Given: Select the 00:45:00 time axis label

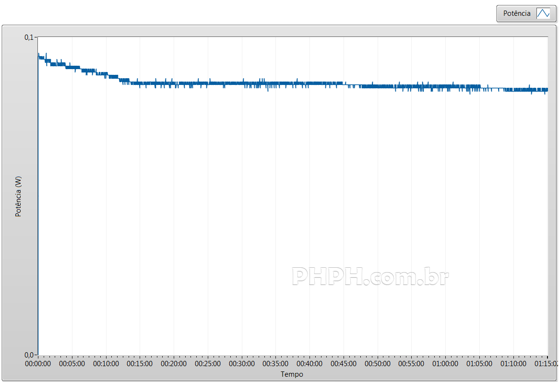Looking at the screenshot, I should (x=344, y=364).
